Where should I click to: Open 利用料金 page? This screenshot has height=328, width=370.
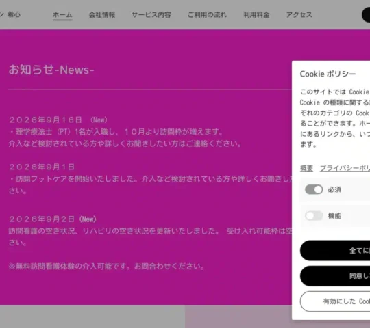point(256,15)
